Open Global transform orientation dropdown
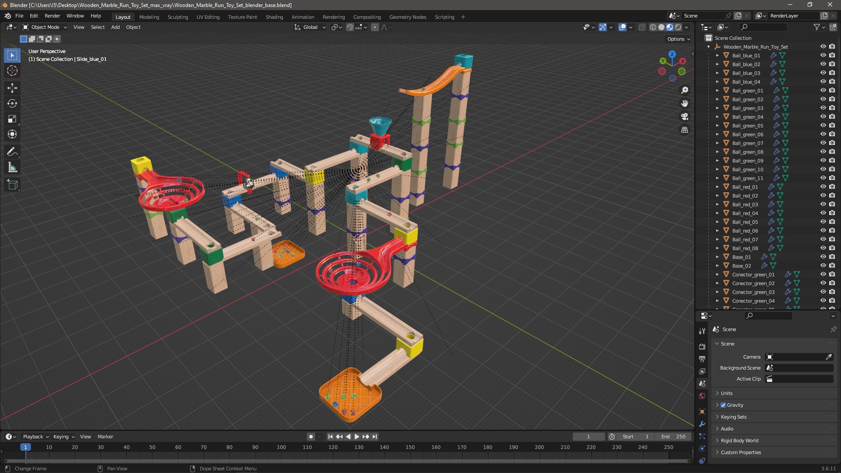841x473 pixels. pos(310,27)
